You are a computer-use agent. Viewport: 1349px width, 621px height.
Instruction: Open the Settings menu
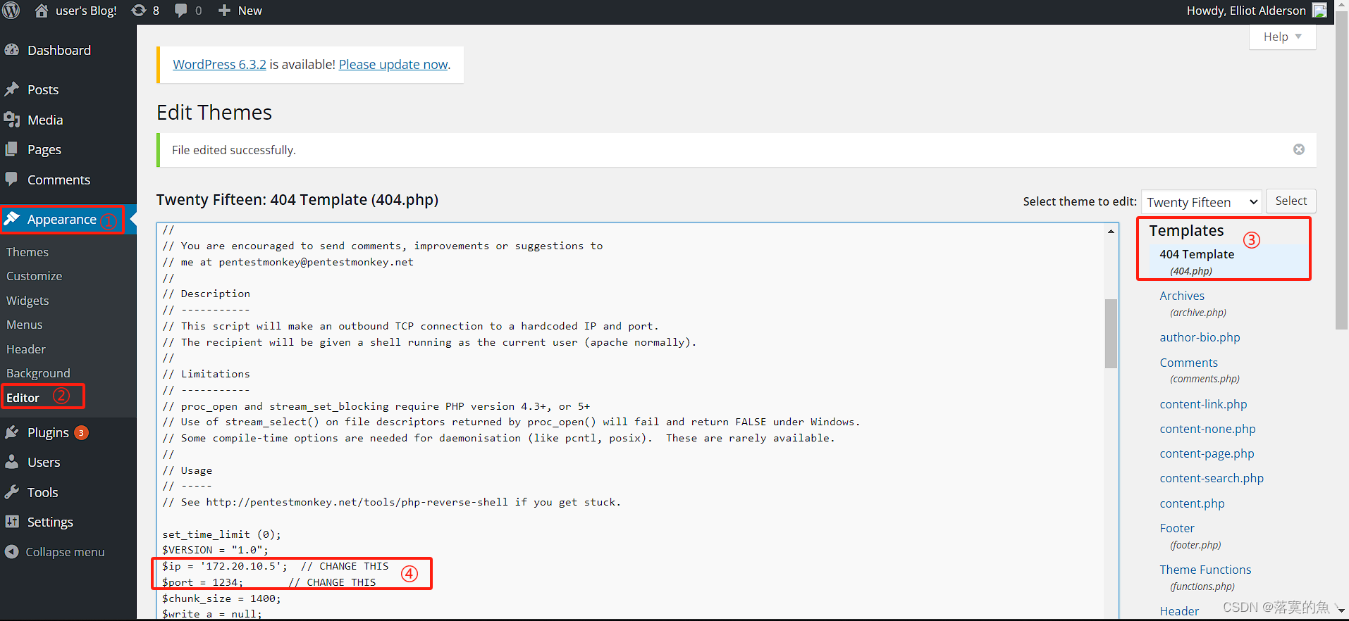(x=50, y=522)
